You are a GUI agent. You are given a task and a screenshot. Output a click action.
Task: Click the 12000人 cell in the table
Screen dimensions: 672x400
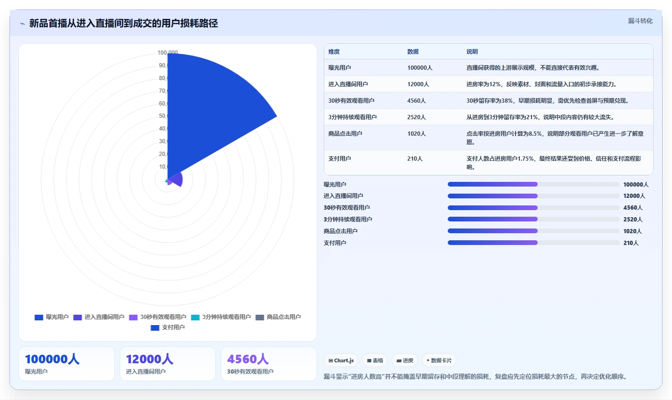click(x=418, y=84)
